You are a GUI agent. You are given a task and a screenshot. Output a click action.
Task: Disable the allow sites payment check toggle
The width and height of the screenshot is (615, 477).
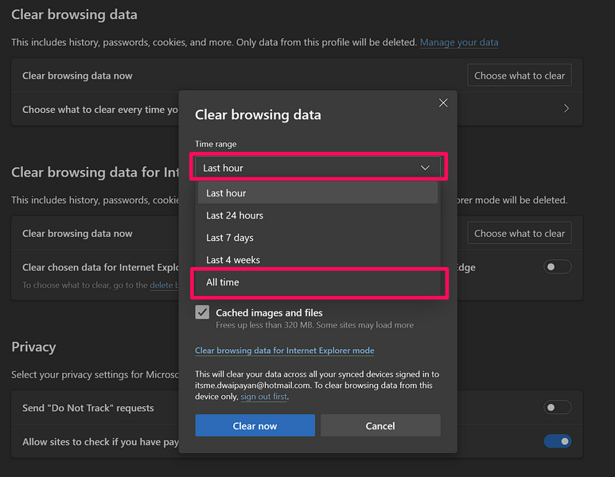pos(557,441)
